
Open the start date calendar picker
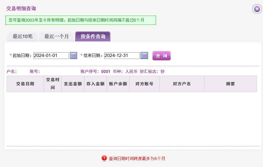pos(74,56)
